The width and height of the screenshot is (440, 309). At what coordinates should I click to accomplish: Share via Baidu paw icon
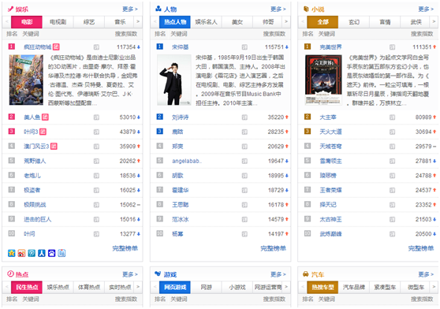point(51,253)
